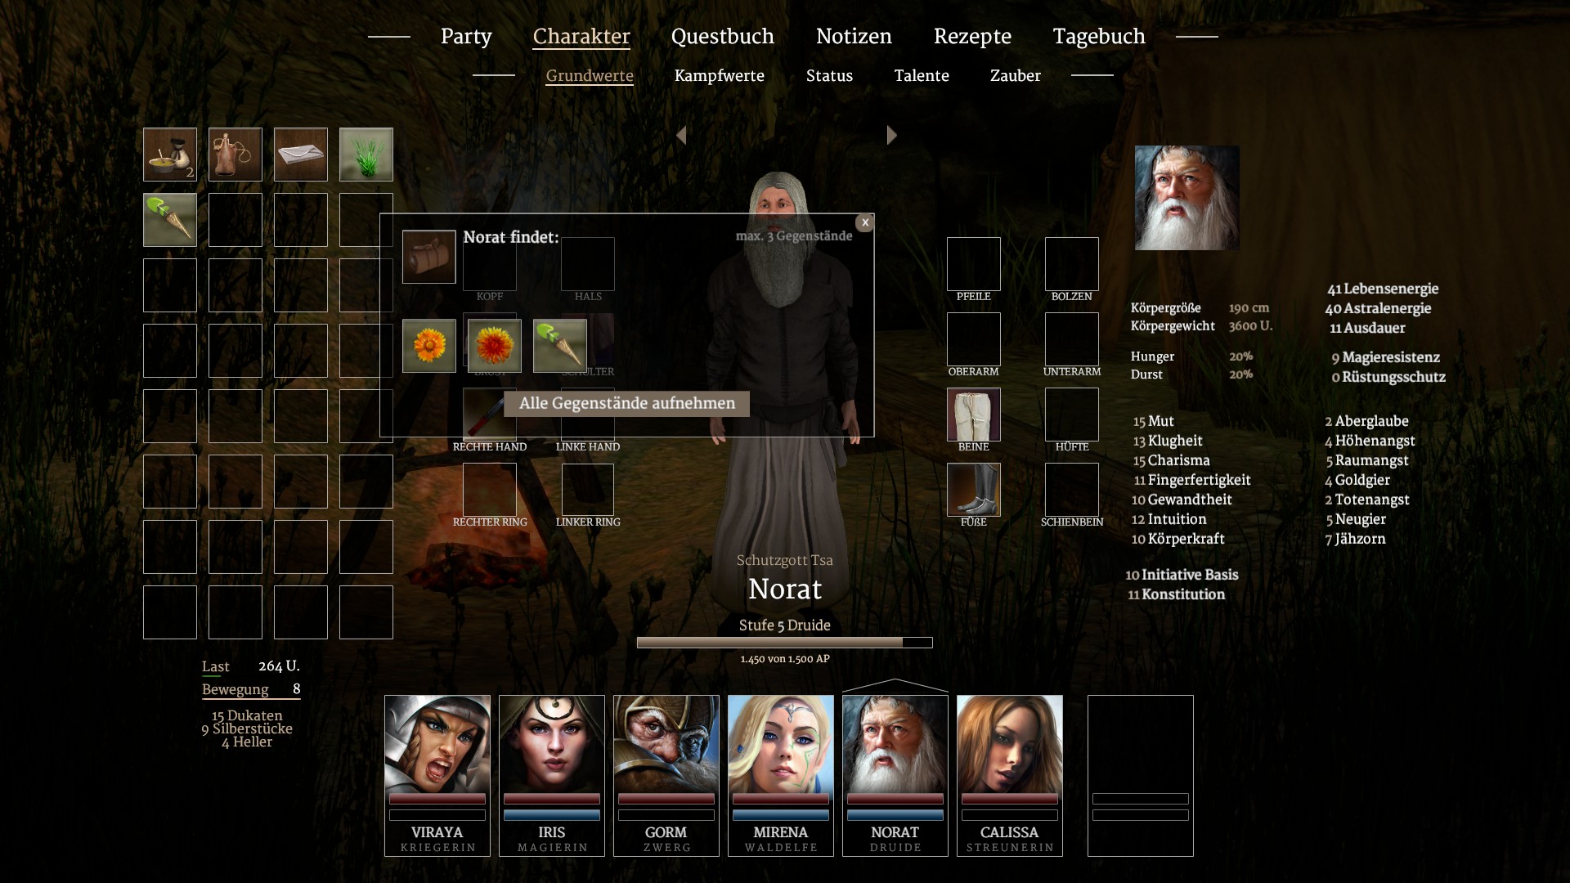Click the Stufe 5 Druide text
1570x883 pixels.
pos(785,625)
